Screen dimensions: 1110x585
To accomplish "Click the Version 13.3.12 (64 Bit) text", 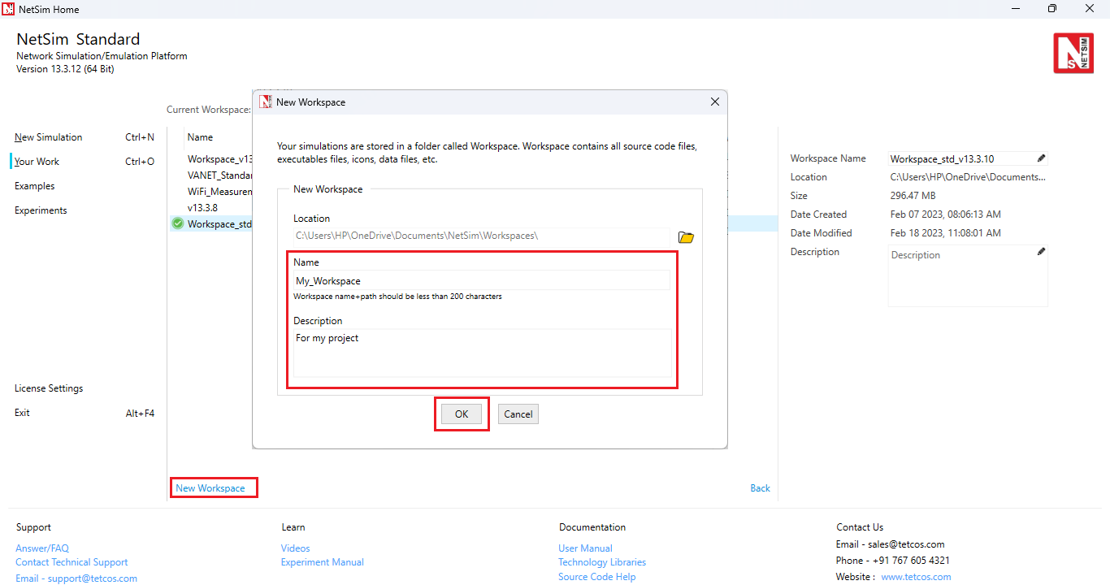I will (x=65, y=69).
